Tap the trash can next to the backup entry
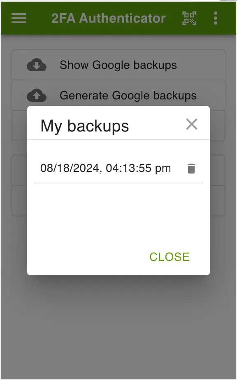 191,168
